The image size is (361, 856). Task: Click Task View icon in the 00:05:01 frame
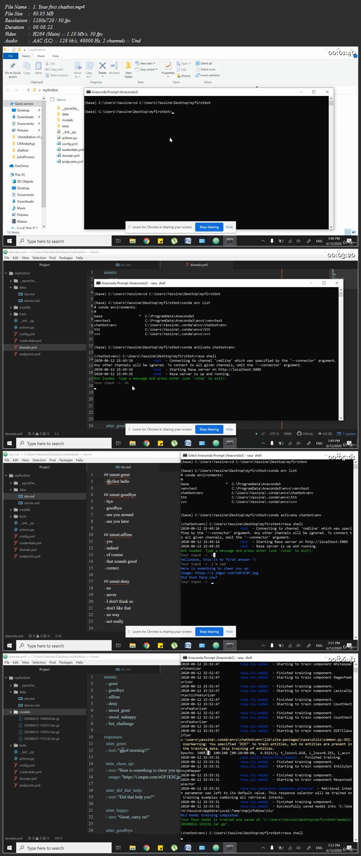pyautogui.click(x=118, y=646)
